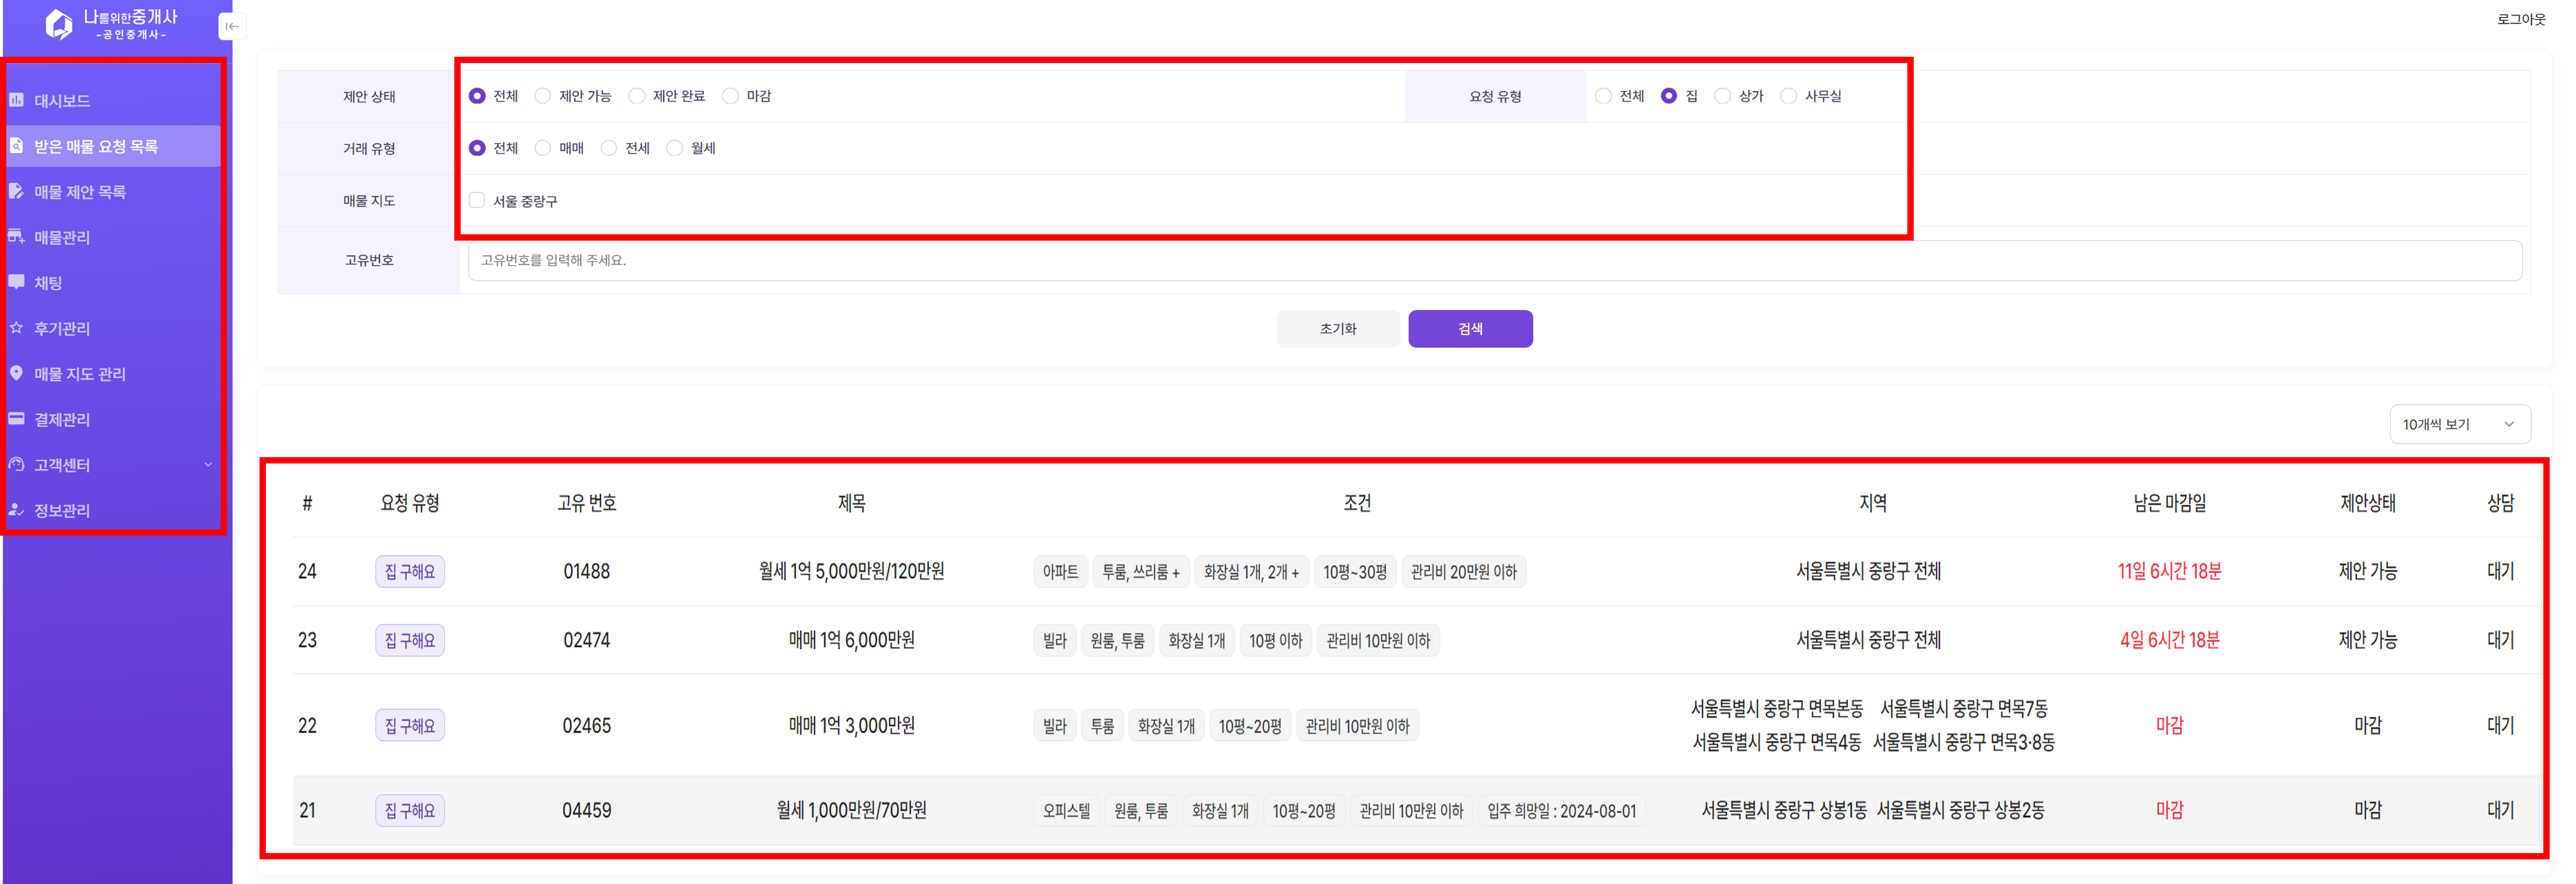Select 전체 for 제안 상태
This screenshot has width=2576, height=884.
[x=477, y=96]
